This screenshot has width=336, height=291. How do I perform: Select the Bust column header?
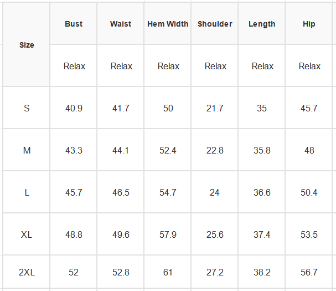(x=74, y=24)
